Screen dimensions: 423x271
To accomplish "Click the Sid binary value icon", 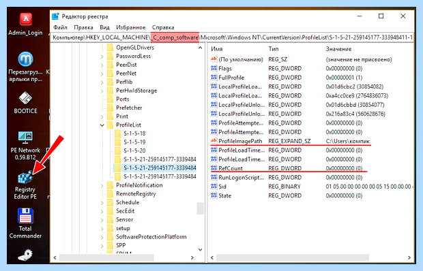I will [x=214, y=187].
